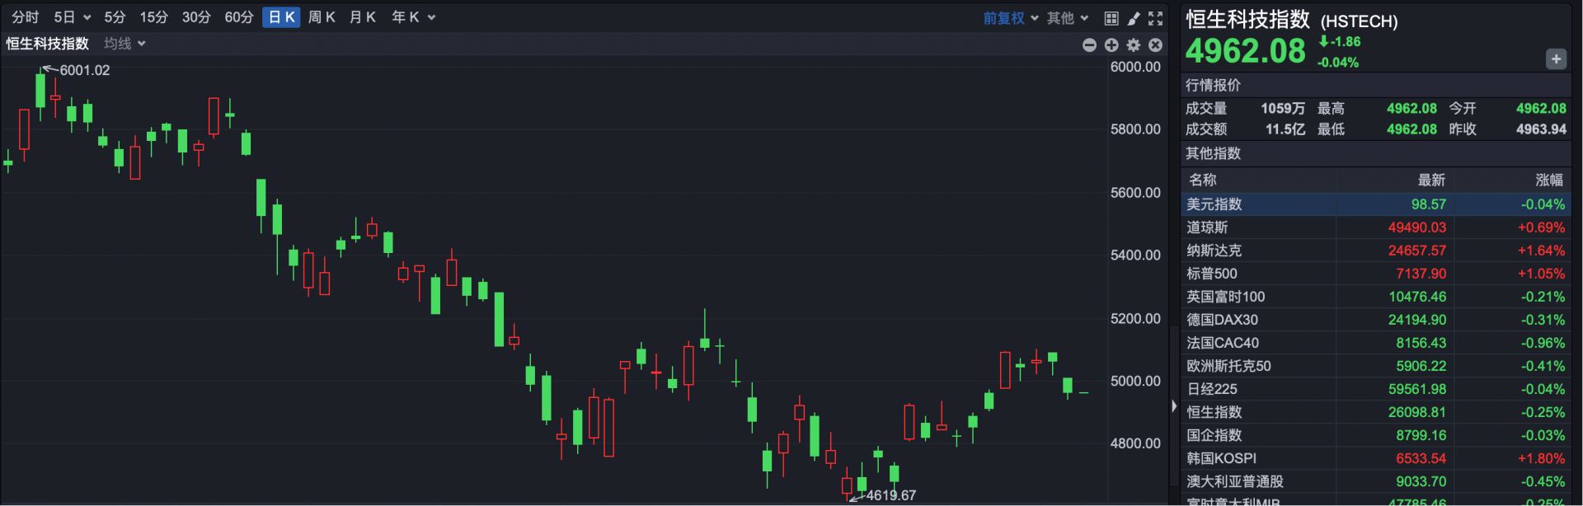Viewport: 1583px width, 506px height.
Task: Select the 澳大利亚普通股 row
Action: click(1375, 481)
